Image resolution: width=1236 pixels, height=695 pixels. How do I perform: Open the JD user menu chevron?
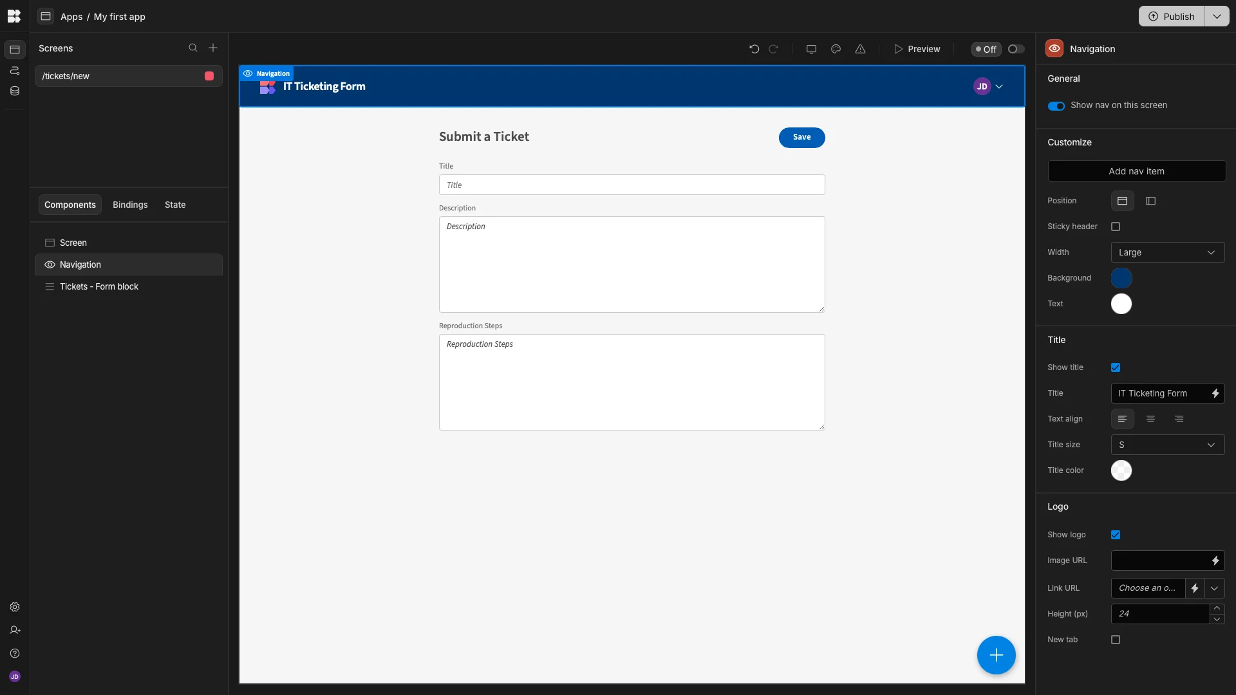[999, 86]
